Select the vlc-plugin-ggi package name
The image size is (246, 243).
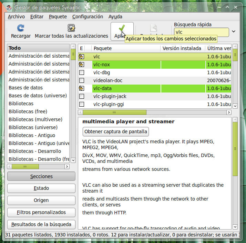(x=109, y=104)
